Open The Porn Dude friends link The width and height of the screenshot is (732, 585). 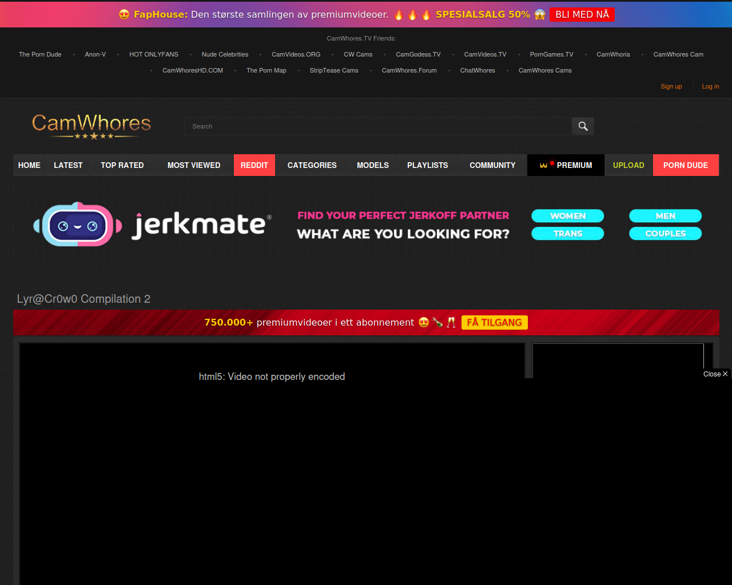(x=40, y=54)
